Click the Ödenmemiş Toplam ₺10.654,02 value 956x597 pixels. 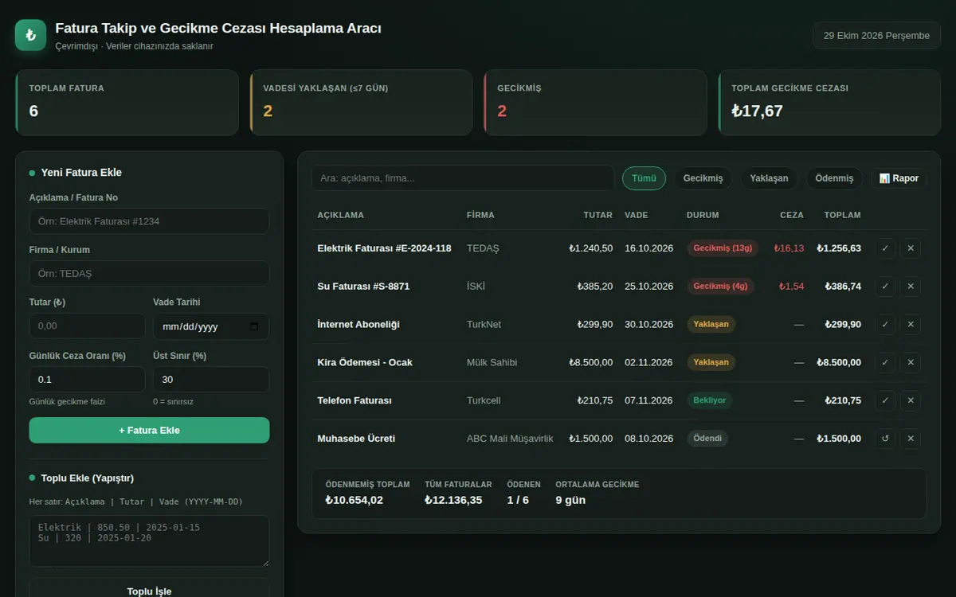355,500
